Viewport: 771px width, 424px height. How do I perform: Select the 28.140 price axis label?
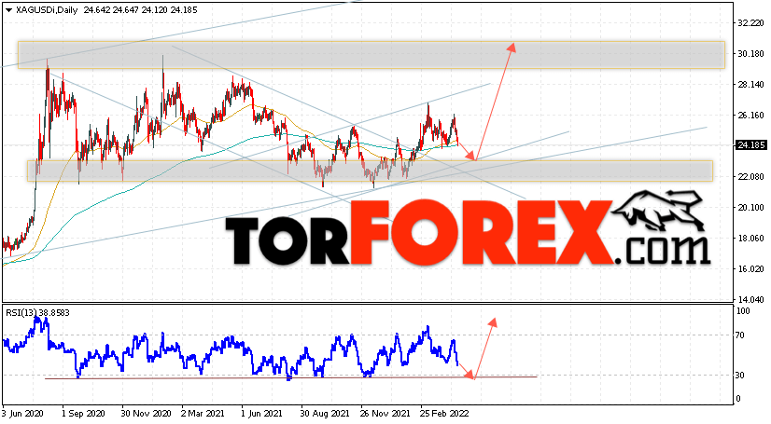[x=750, y=85]
